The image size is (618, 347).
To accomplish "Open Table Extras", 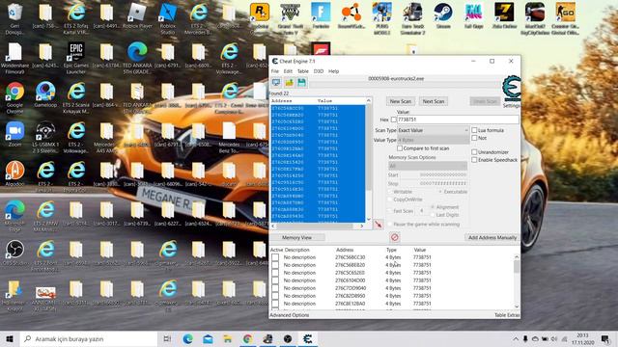I will tap(507, 315).
